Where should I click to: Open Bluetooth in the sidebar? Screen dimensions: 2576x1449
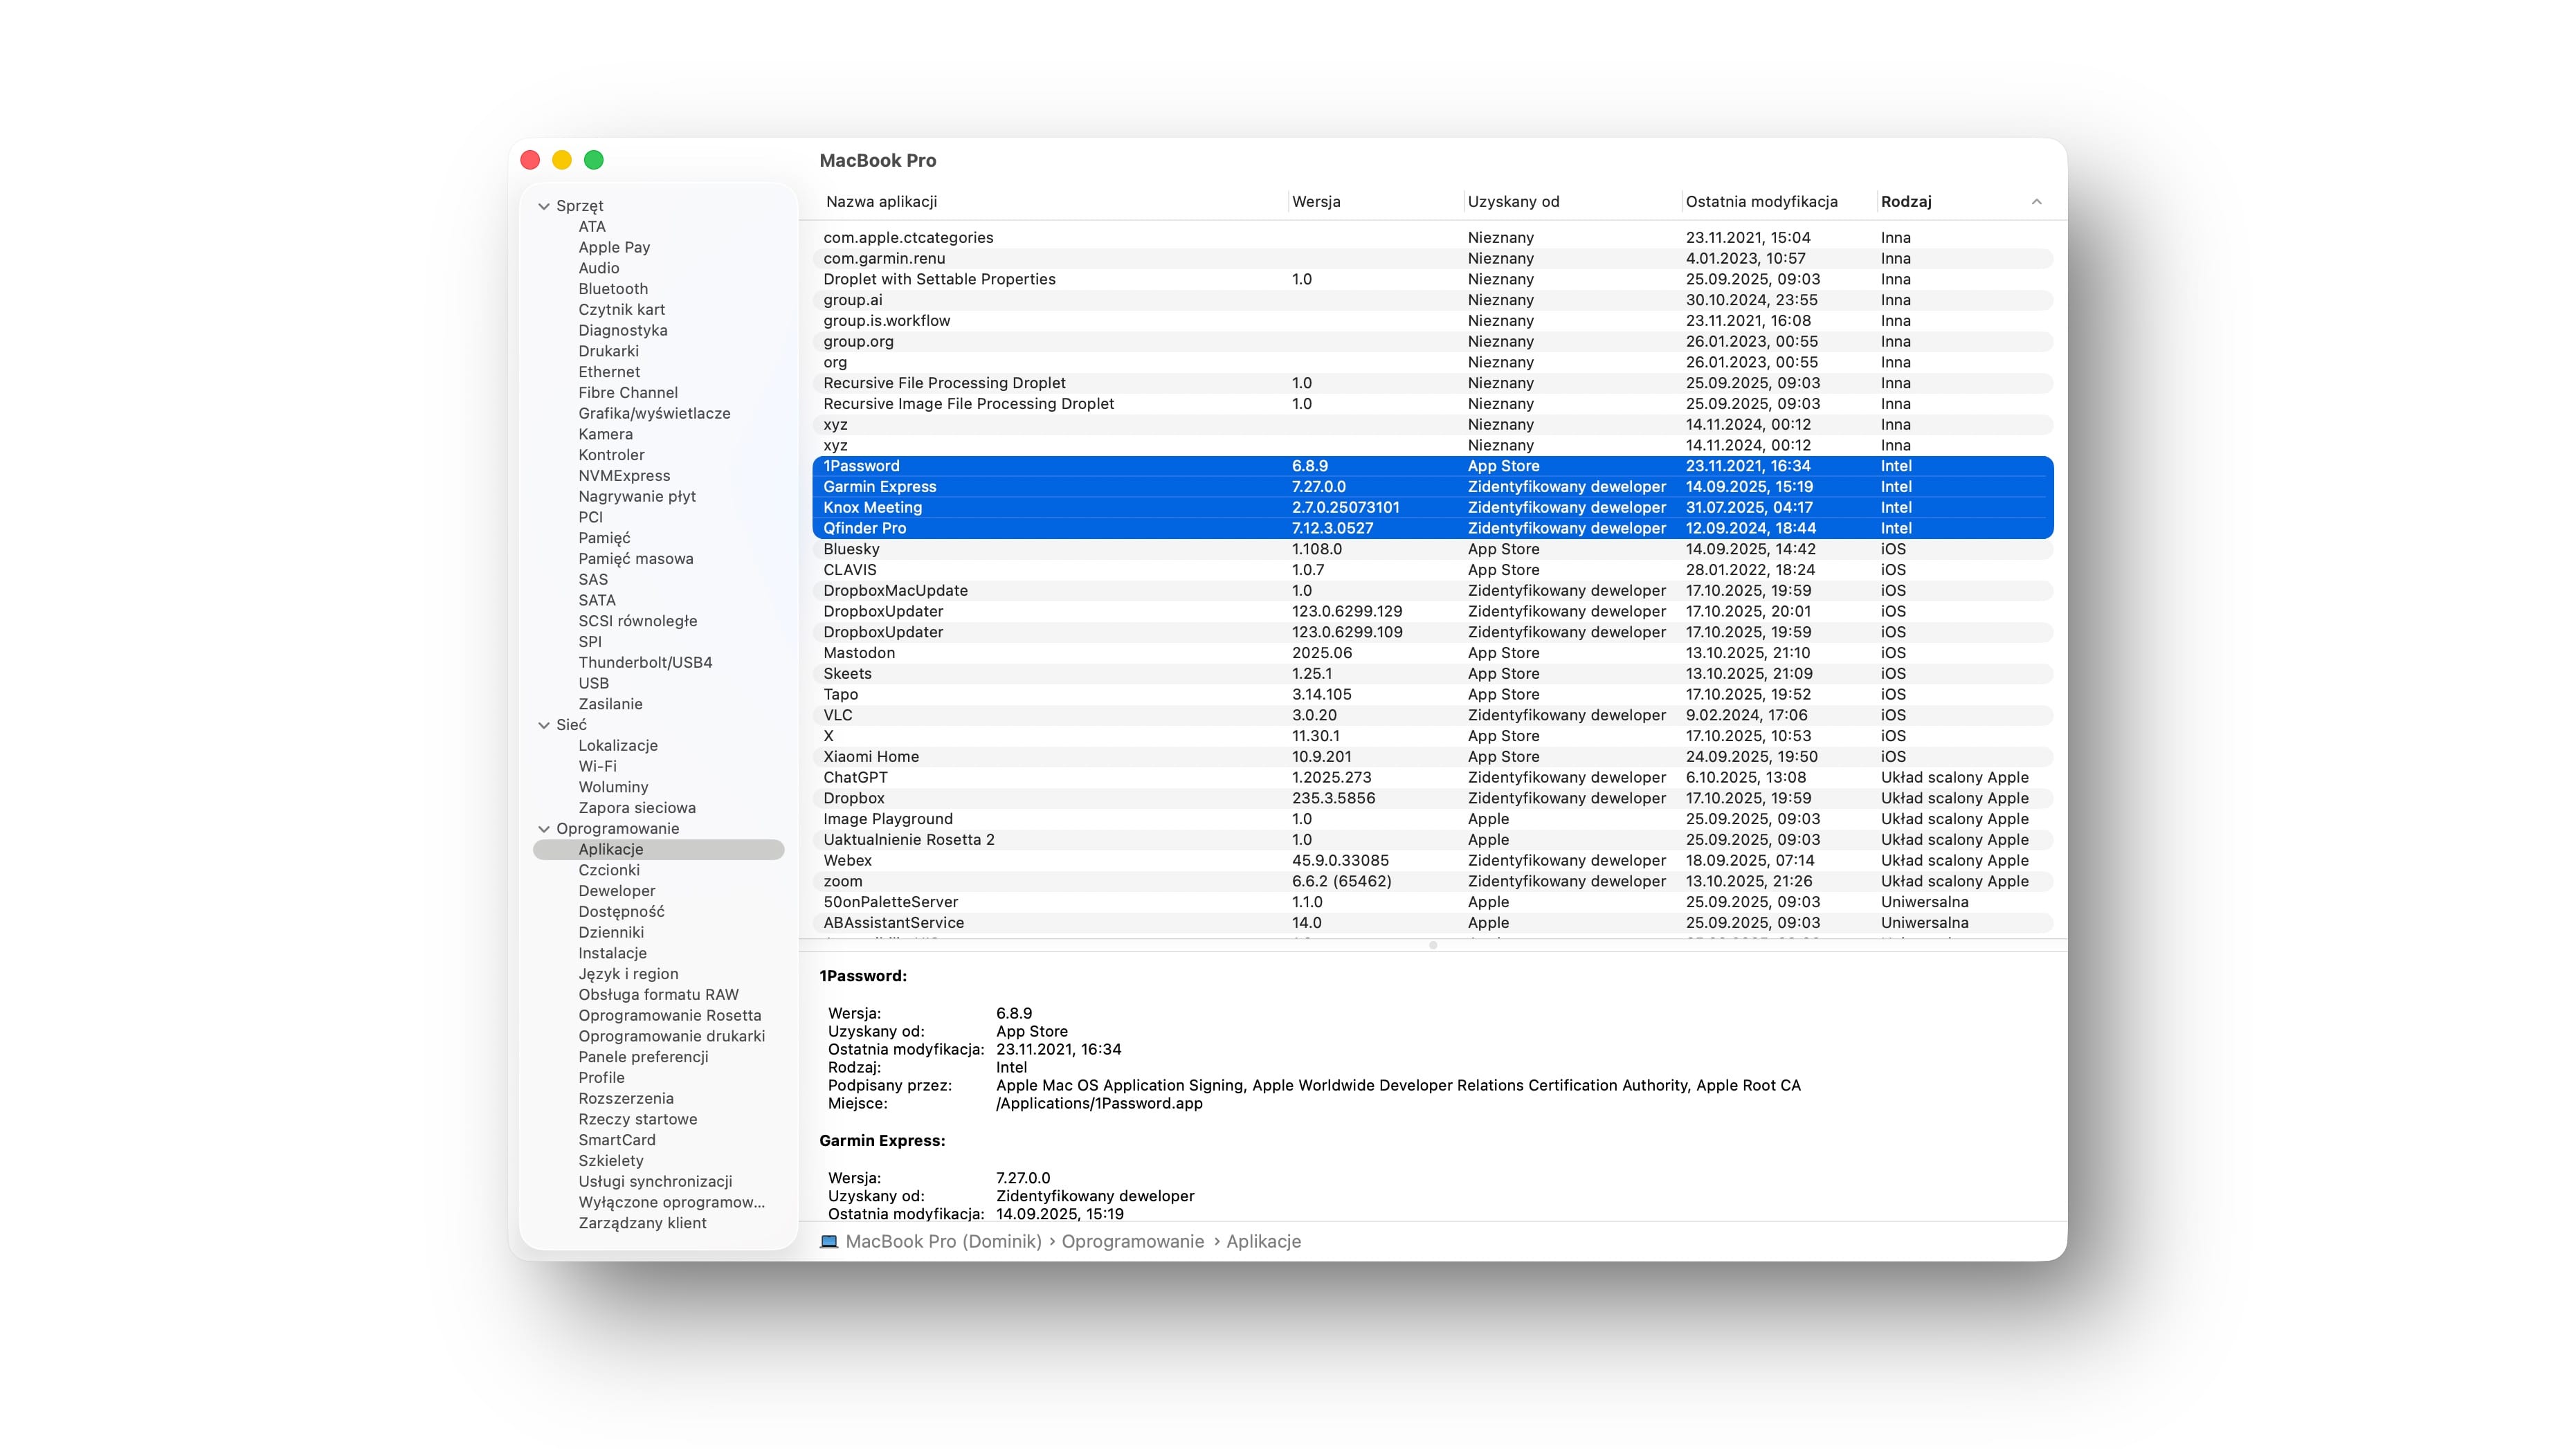(613, 289)
